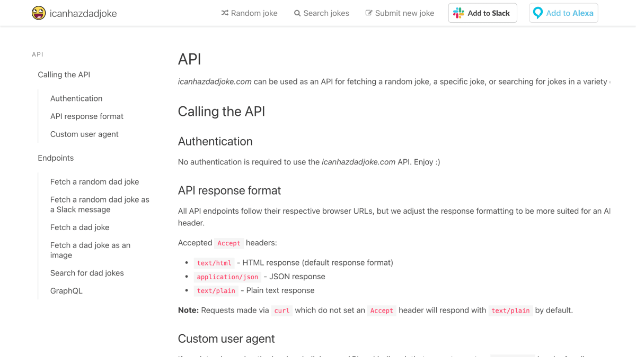Select Authentication in the sidebar
Screen dimensions: 636x357
pyautogui.click(x=76, y=98)
